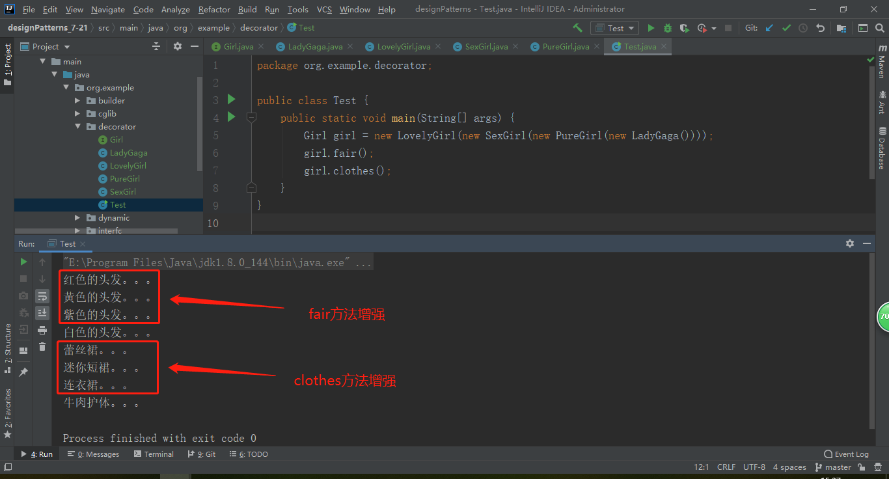This screenshot has height=479, width=889.
Task: Expand the cglib package folder
Action: click(77, 114)
